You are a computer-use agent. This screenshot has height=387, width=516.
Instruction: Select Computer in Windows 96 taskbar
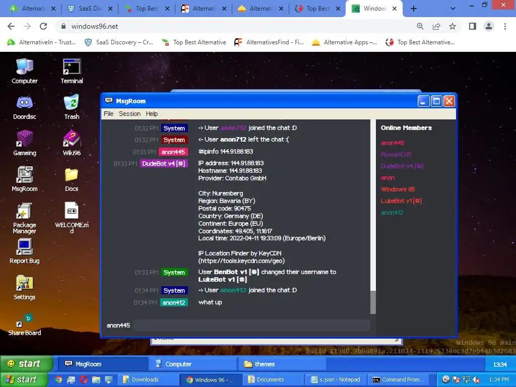coord(192,364)
